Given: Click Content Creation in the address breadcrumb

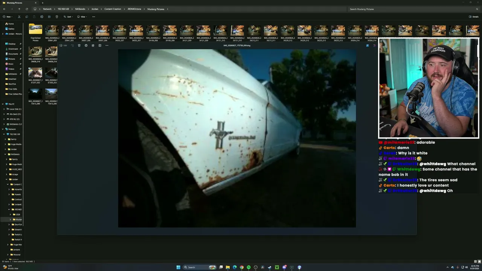Looking at the screenshot, I should pos(113,9).
